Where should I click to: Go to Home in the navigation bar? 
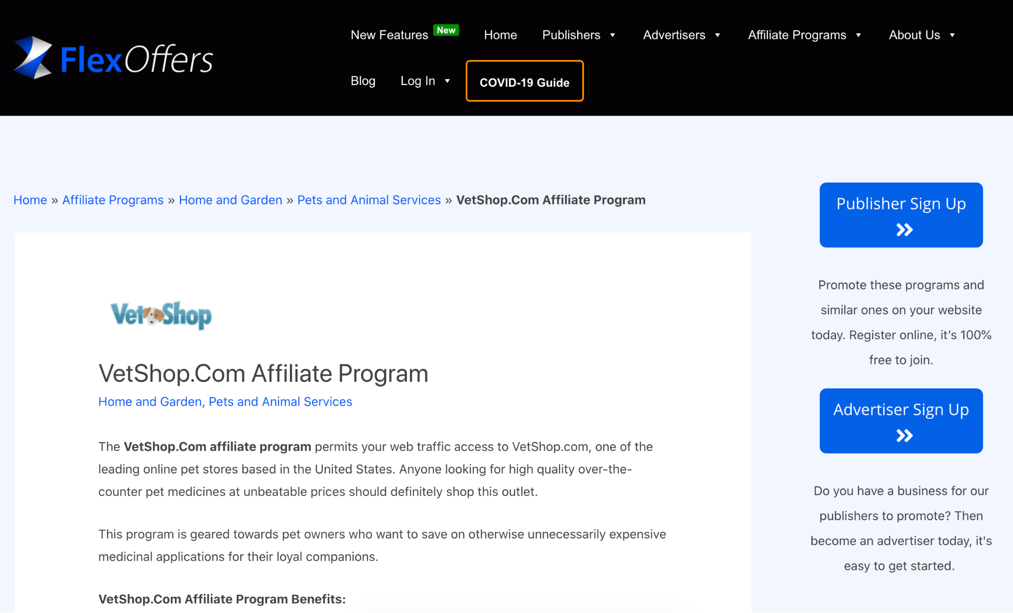(500, 35)
